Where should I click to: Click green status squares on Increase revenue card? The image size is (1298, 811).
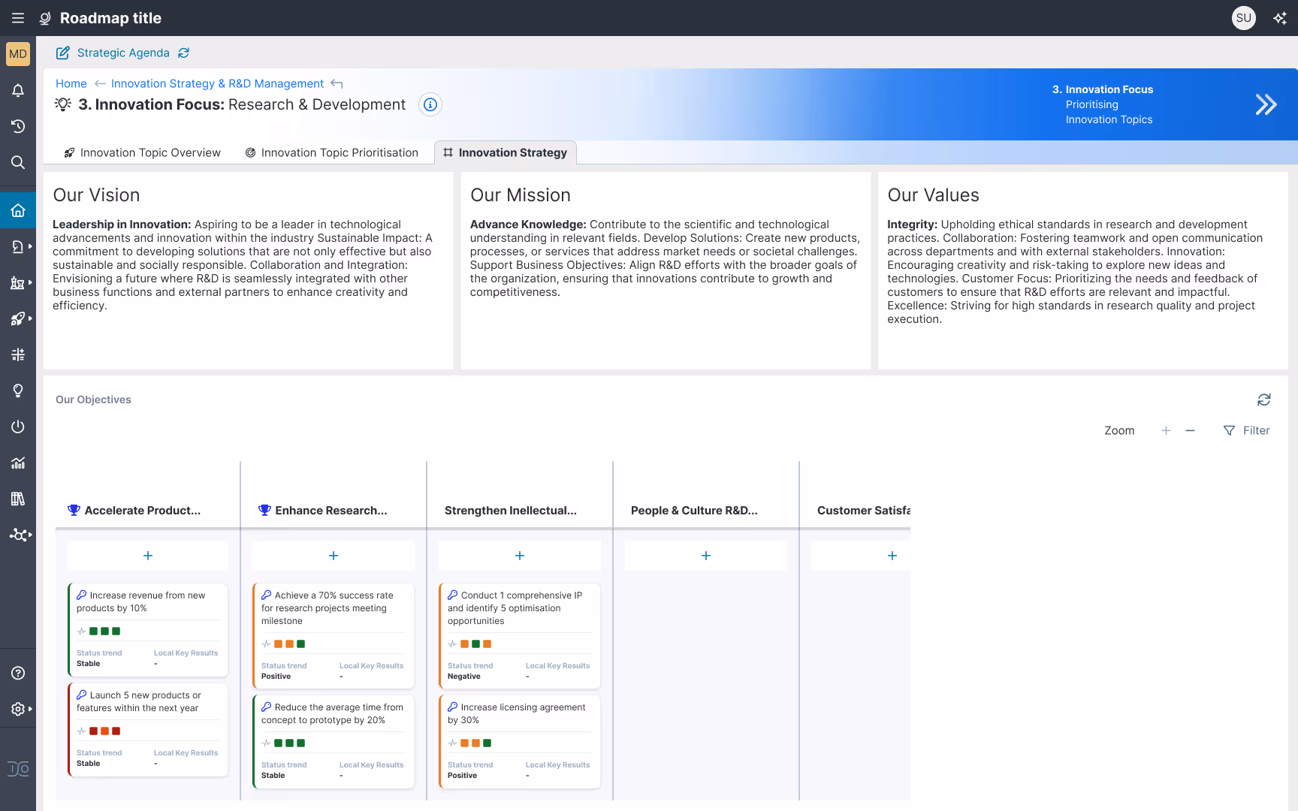tap(105, 631)
